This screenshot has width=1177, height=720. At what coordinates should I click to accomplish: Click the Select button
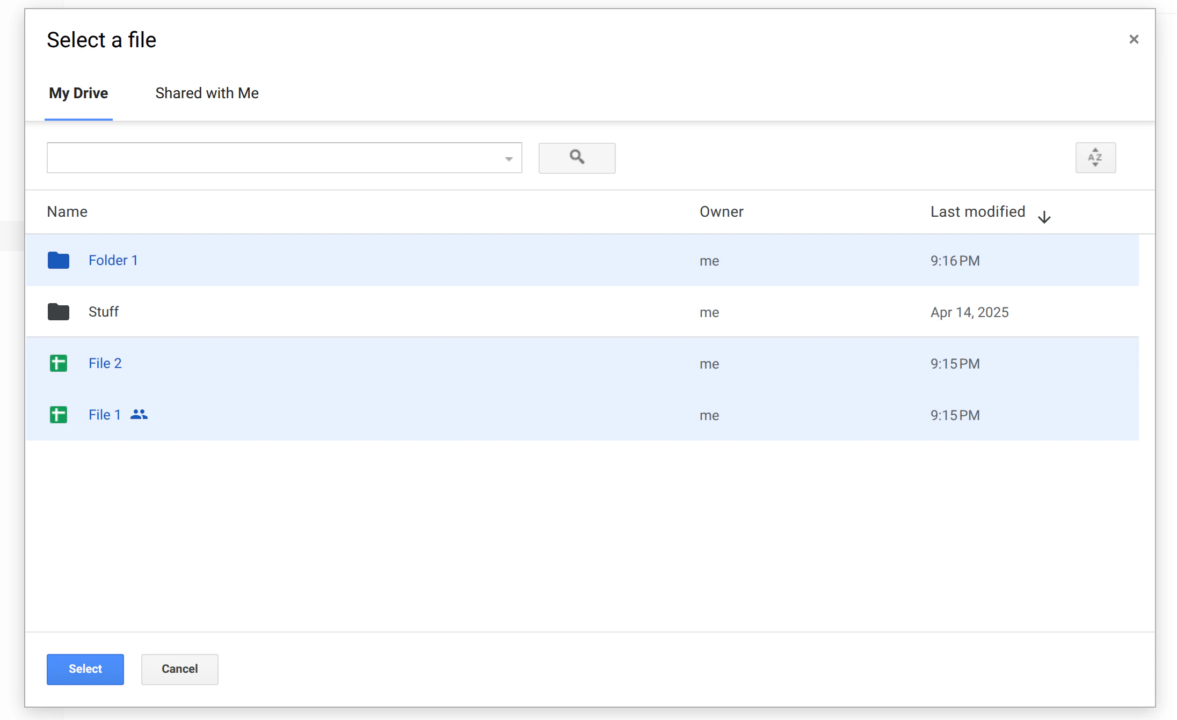tap(85, 669)
